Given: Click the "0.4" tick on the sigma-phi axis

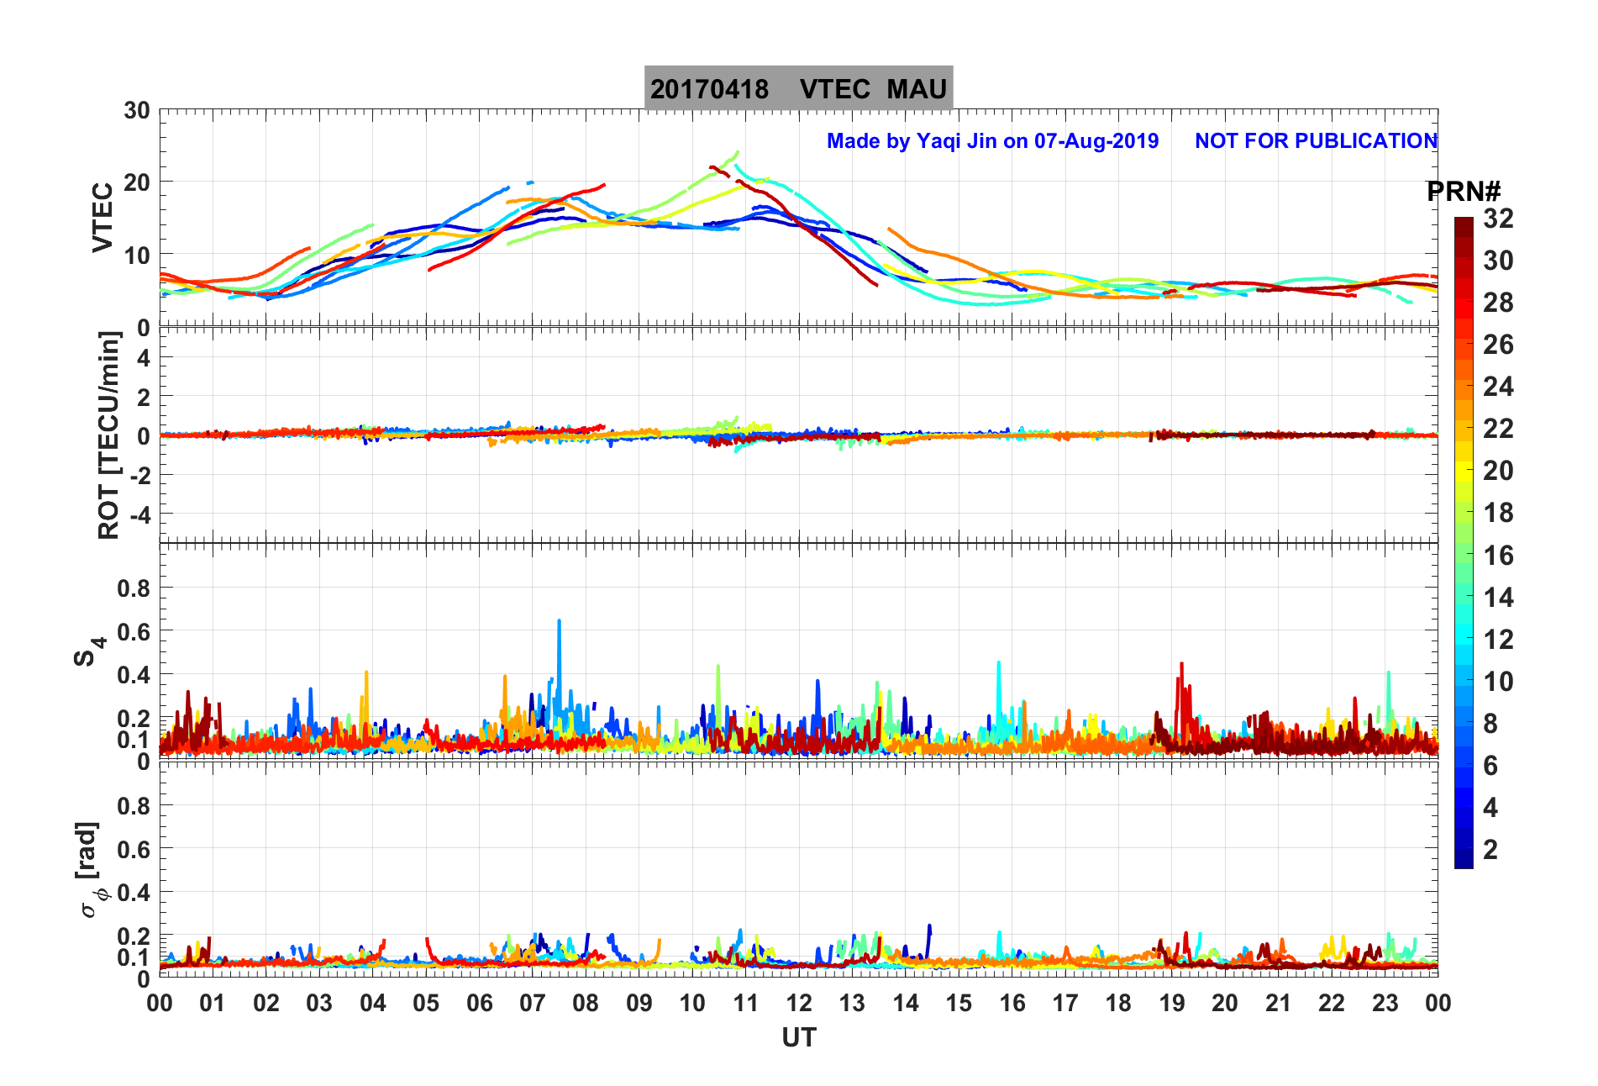Looking at the screenshot, I should point(134,893).
